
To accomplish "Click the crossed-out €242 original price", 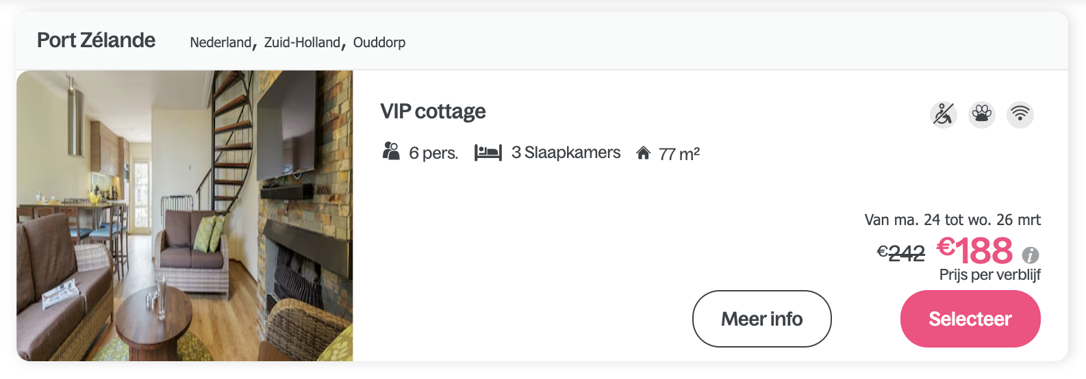I will coord(901,253).
